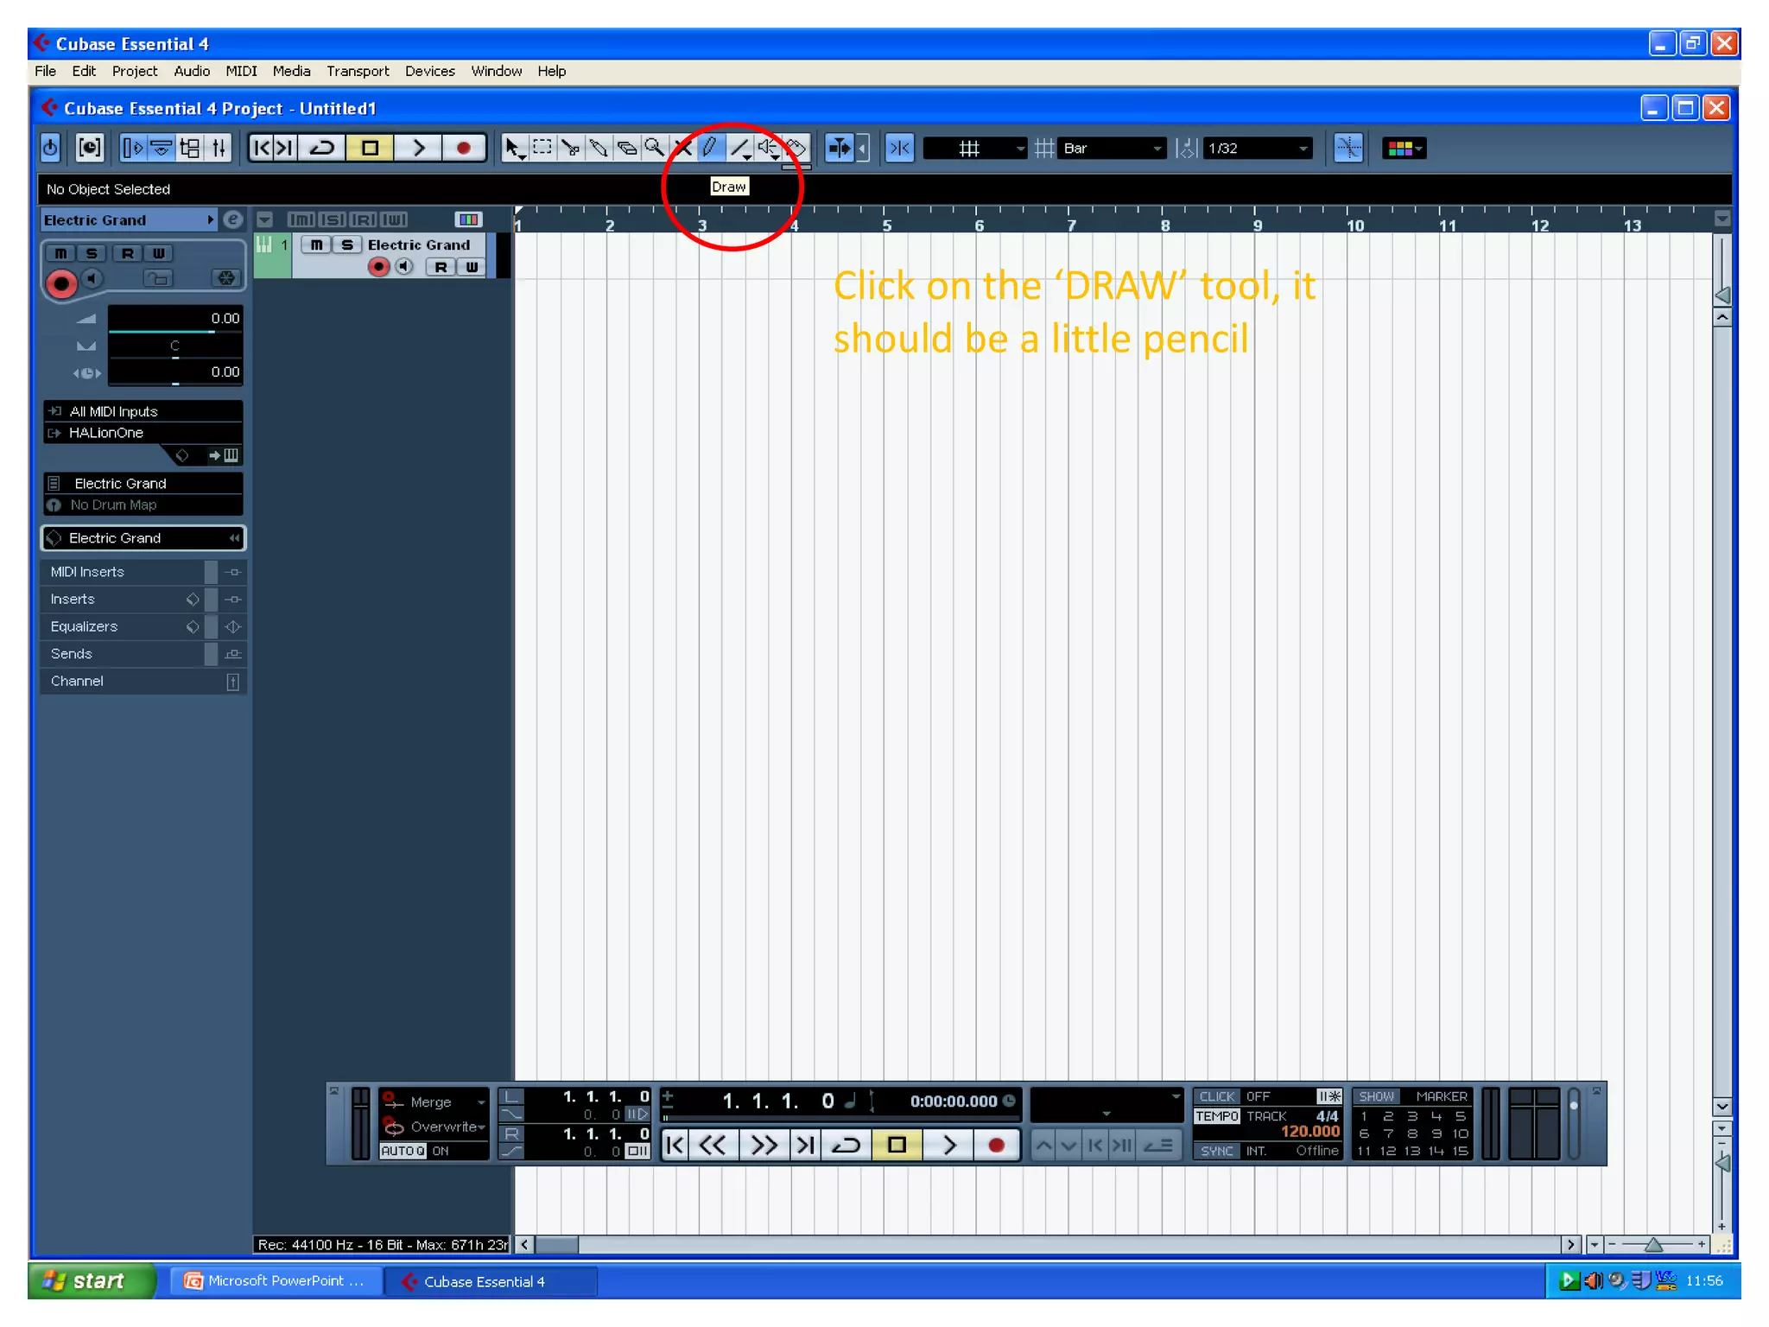
Task: Click transport panel Record button
Action: pos(996,1145)
